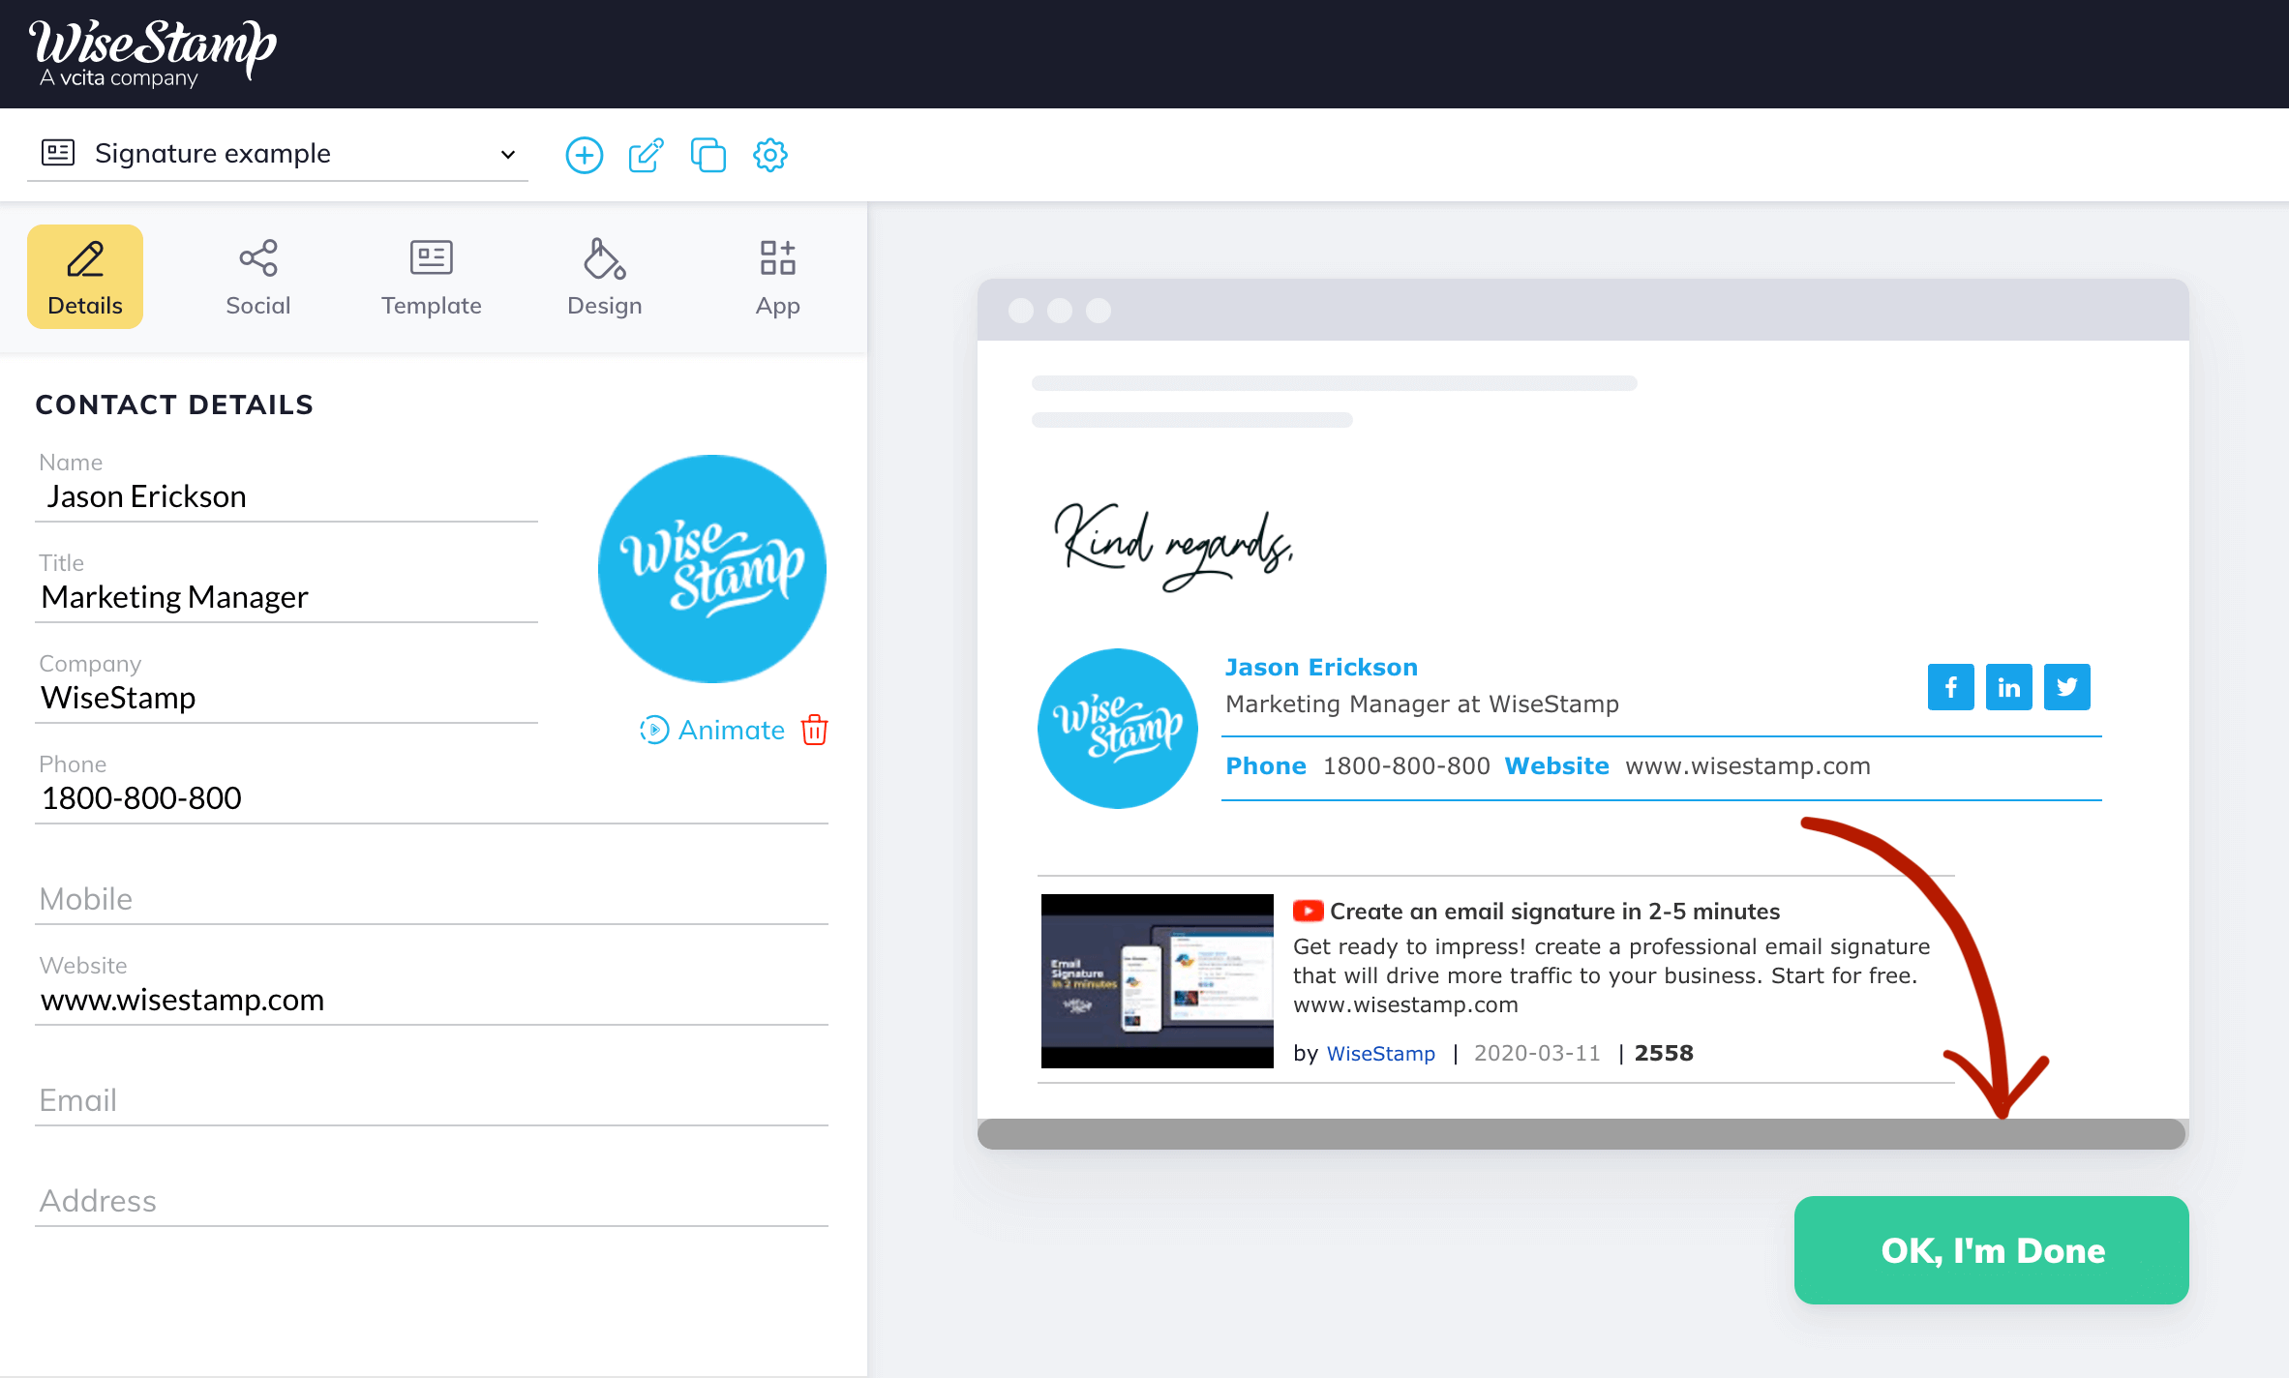Click the Template tab label
The height and width of the screenshot is (1378, 2289).
point(430,306)
